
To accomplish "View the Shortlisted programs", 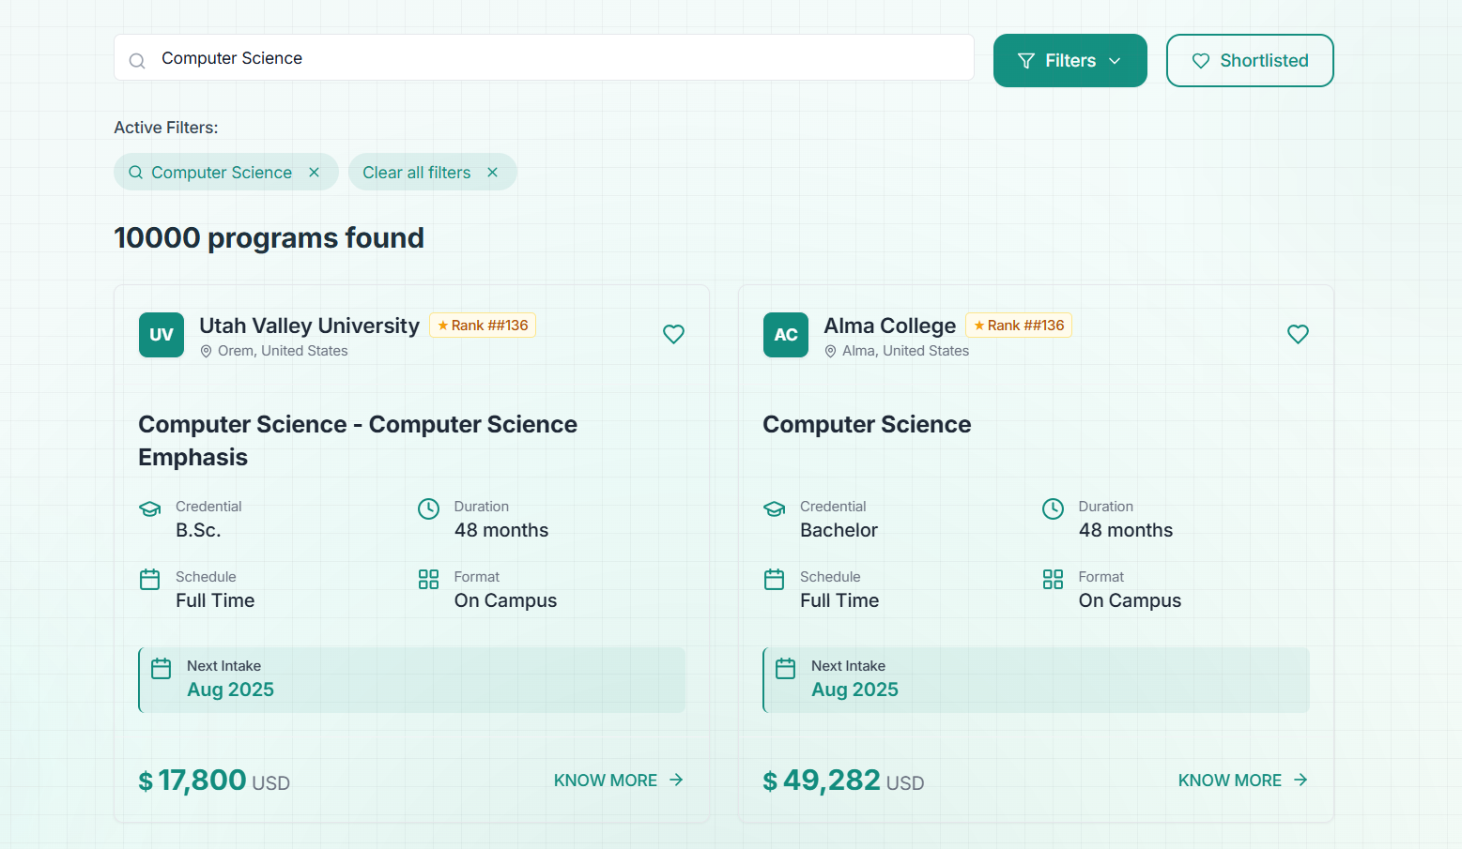I will click(x=1249, y=61).
